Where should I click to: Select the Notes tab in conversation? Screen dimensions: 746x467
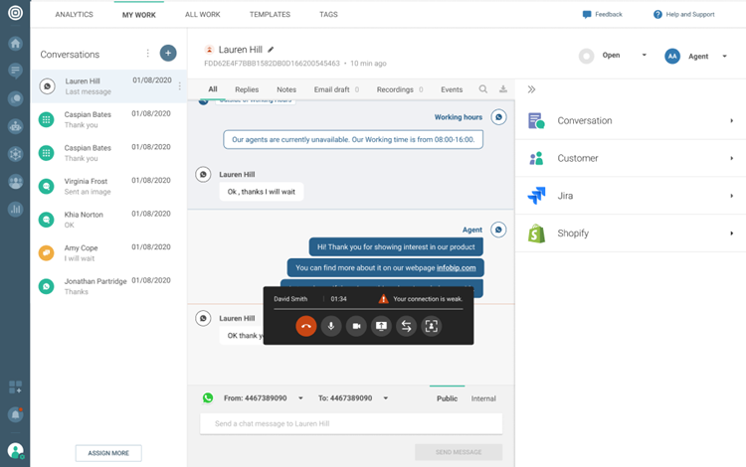286,89
